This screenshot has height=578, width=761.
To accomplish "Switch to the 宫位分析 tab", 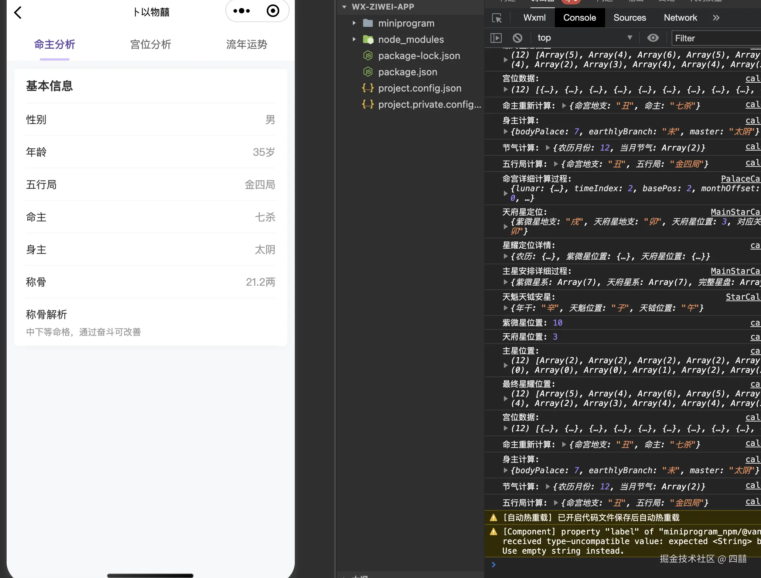I will [150, 44].
